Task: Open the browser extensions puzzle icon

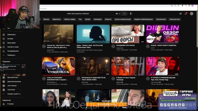Action: point(183,6)
